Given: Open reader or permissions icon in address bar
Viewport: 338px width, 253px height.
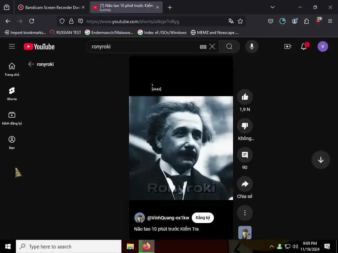Looking at the screenshot, I should point(81,21).
